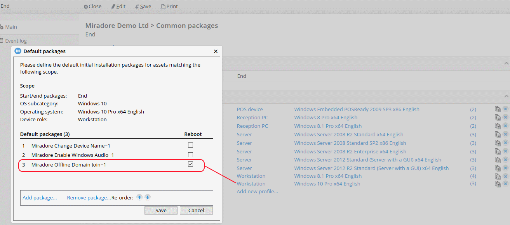The height and width of the screenshot is (225, 510).
Task: Delete the Server 2008 Standard SP2 profile
Action: tap(505, 143)
